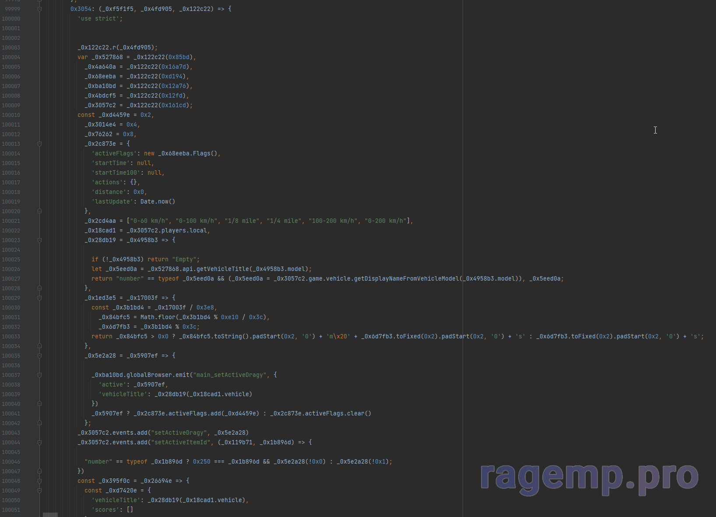
Task: Click line number 100010 in the gutter
Action: click(11, 115)
